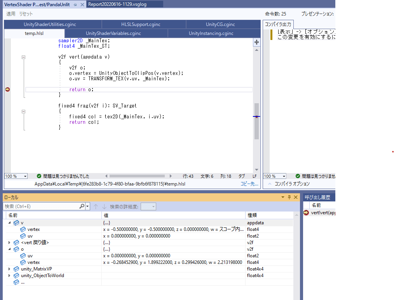This screenshot has height=300, width=394.
Task: Select the o vertex value cell
Action: coord(173,262)
